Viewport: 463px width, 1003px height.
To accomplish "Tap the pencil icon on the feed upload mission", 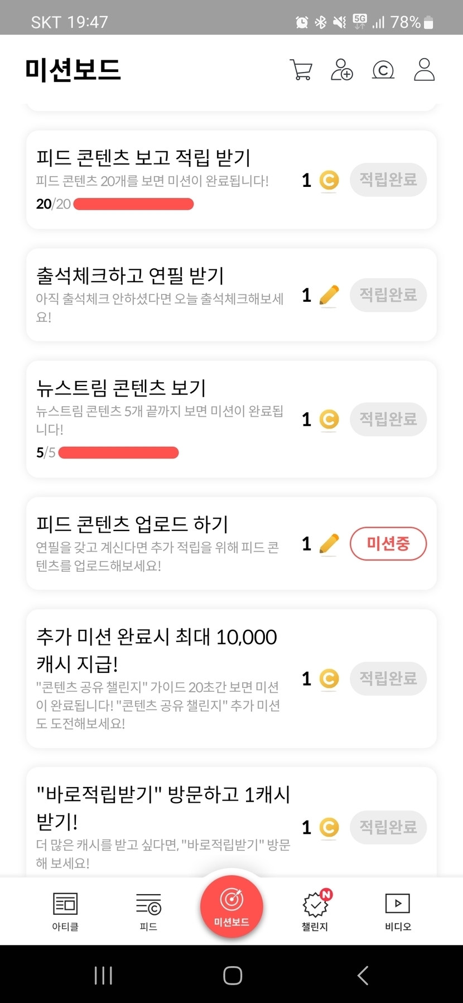I will point(329,544).
